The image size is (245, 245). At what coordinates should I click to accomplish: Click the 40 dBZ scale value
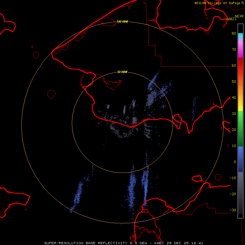(x=234, y=98)
